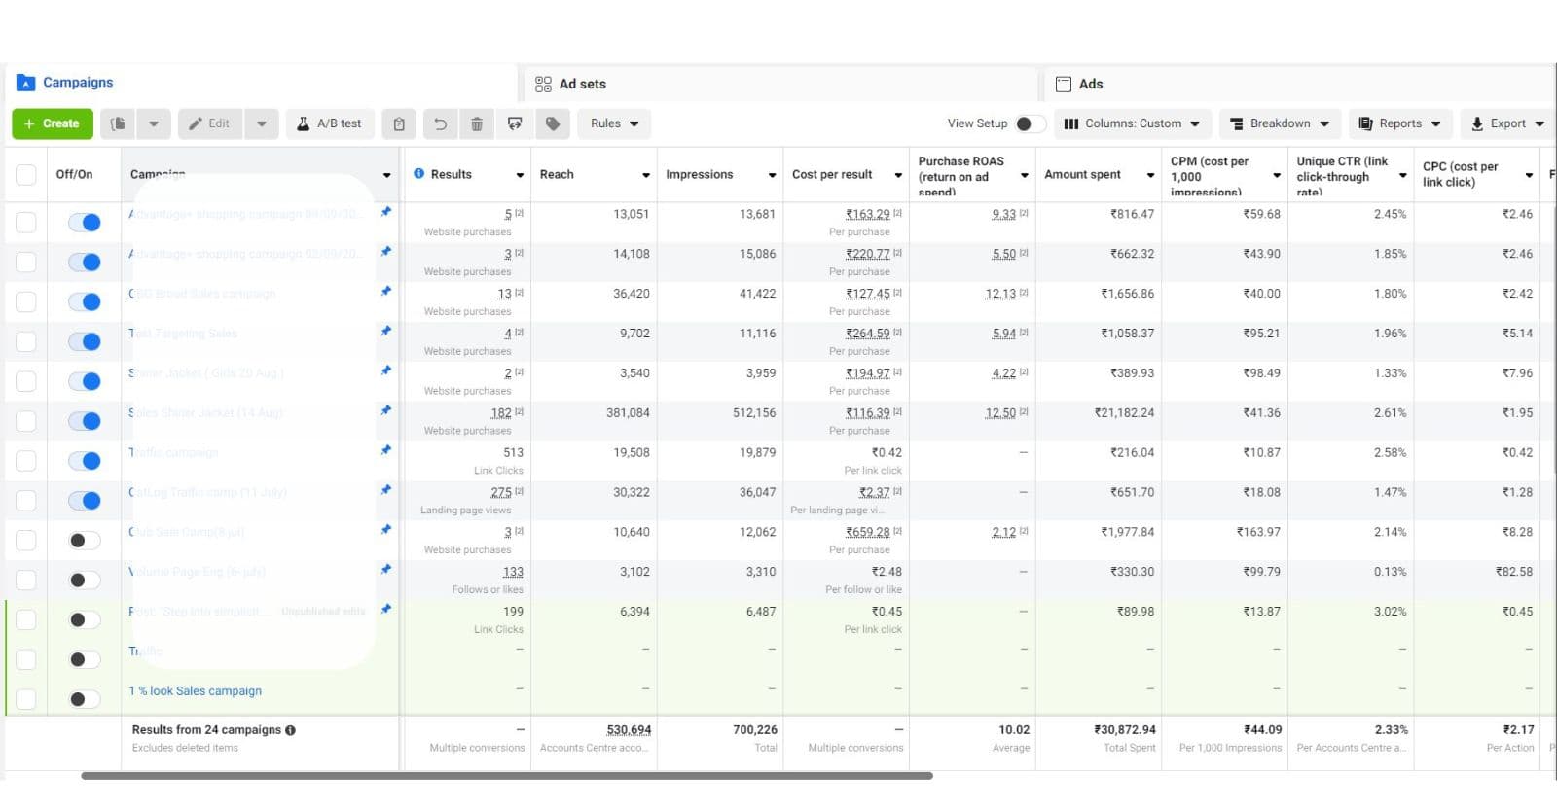This screenshot has width=1557, height=810.
Task: Click the A/B test button
Action: [x=330, y=123]
